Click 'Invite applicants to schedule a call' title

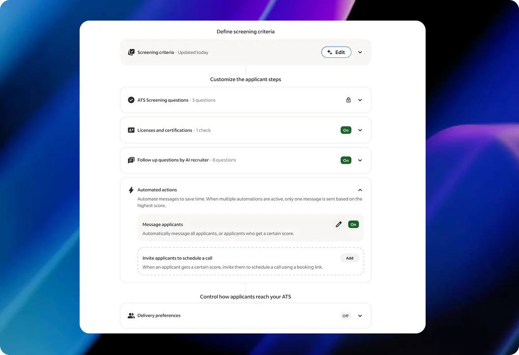click(177, 258)
